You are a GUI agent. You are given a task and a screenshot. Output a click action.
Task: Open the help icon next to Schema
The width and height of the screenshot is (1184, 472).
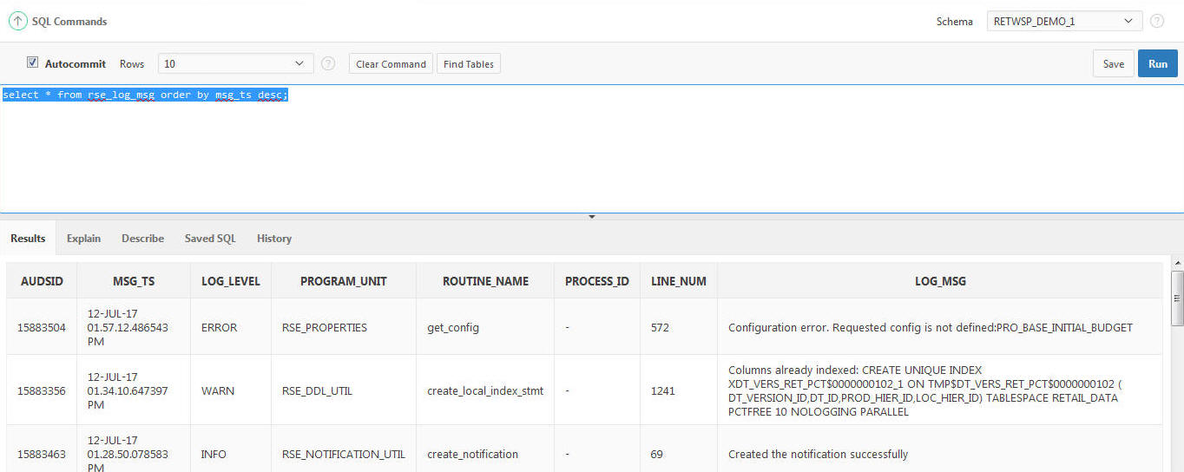point(1157,21)
